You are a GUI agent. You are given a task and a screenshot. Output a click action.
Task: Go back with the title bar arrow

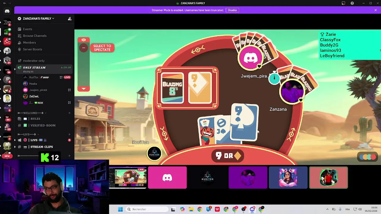(4, 3)
